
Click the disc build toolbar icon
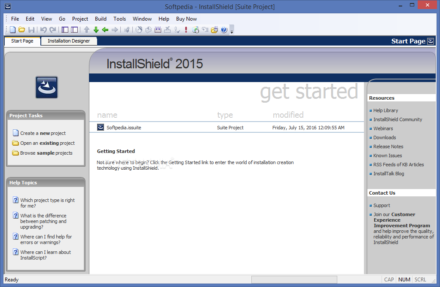point(139,30)
